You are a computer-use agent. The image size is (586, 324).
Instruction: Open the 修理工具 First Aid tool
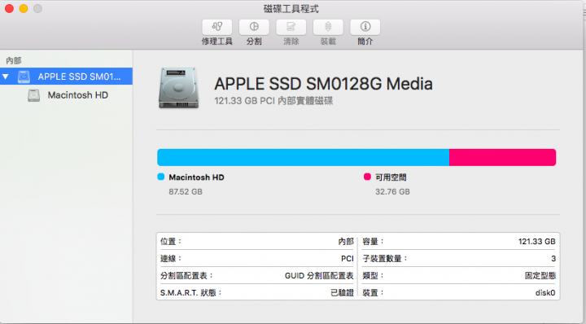pyautogui.click(x=217, y=28)
